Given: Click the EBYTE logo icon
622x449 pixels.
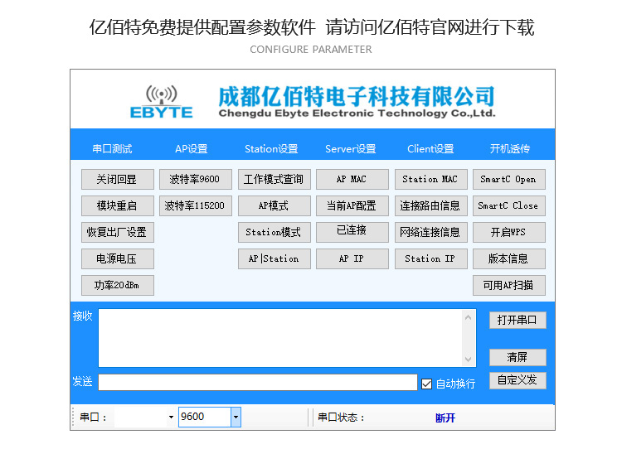Looking at the screenshot, I should [162, 102].
